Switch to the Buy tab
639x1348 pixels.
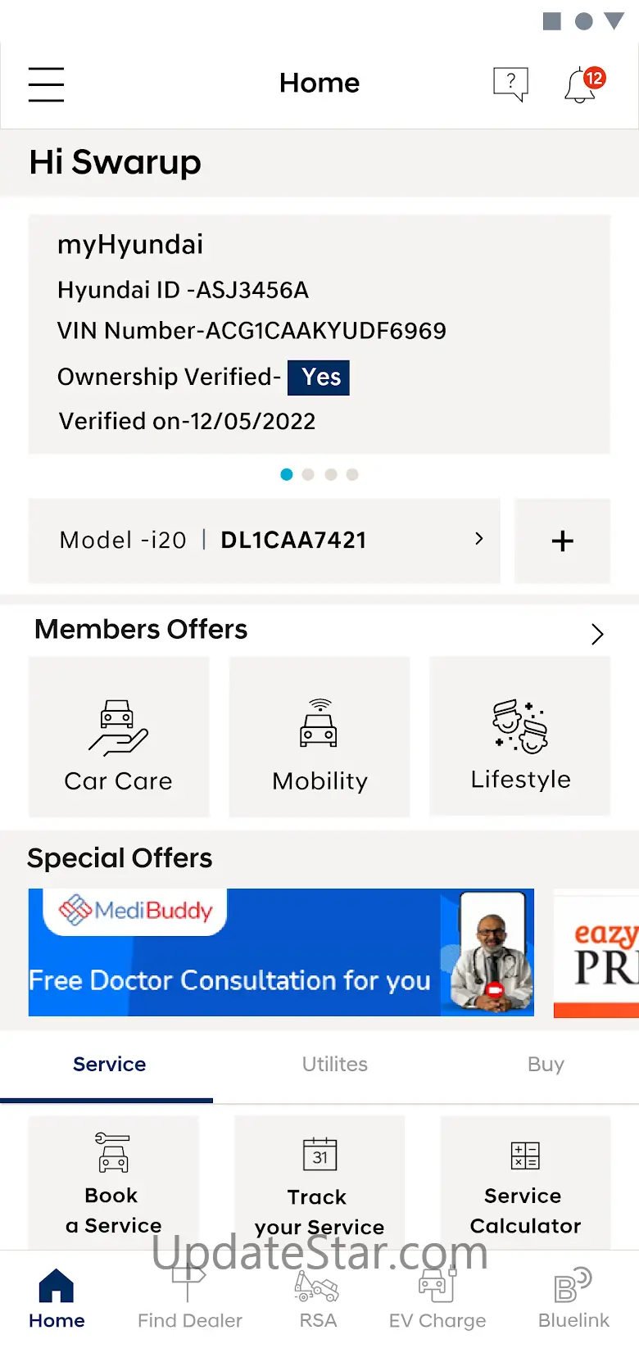(x=546, y=1064)
